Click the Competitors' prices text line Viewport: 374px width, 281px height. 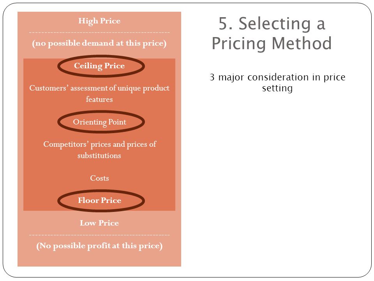(100, 144)
